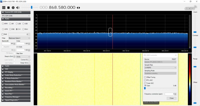Screen dimensions: 200x106
Task: Click the 868,000 M frequency axis label
Action: point(67,51)
